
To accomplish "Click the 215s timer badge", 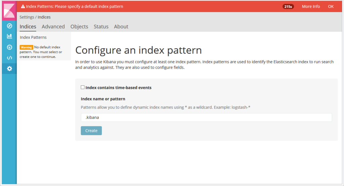I will click(x=288, y=7).
